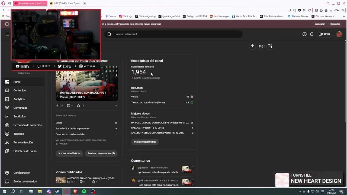Open the PUBG latest video thumbnail
The image size is (347, 195).
[87, 83]
